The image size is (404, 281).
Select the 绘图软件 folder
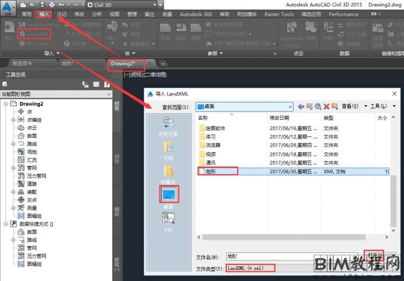pyautogui.click(x=215, y=128)
